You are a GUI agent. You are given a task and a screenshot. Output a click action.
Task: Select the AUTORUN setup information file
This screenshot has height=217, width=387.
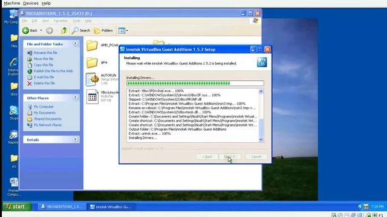[x=93, y=79]
